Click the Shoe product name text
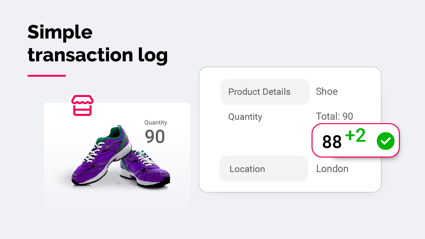This screenshot has width=425, height=239. pyautogui.click(x=327, y=92)
